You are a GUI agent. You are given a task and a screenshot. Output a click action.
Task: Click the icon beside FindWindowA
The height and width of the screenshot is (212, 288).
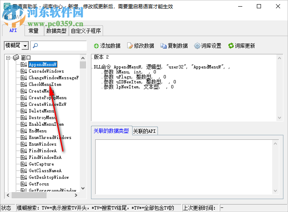click(24, 151)
